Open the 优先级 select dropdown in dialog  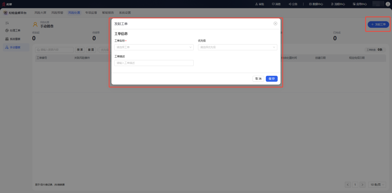click(x=238, y=47)
